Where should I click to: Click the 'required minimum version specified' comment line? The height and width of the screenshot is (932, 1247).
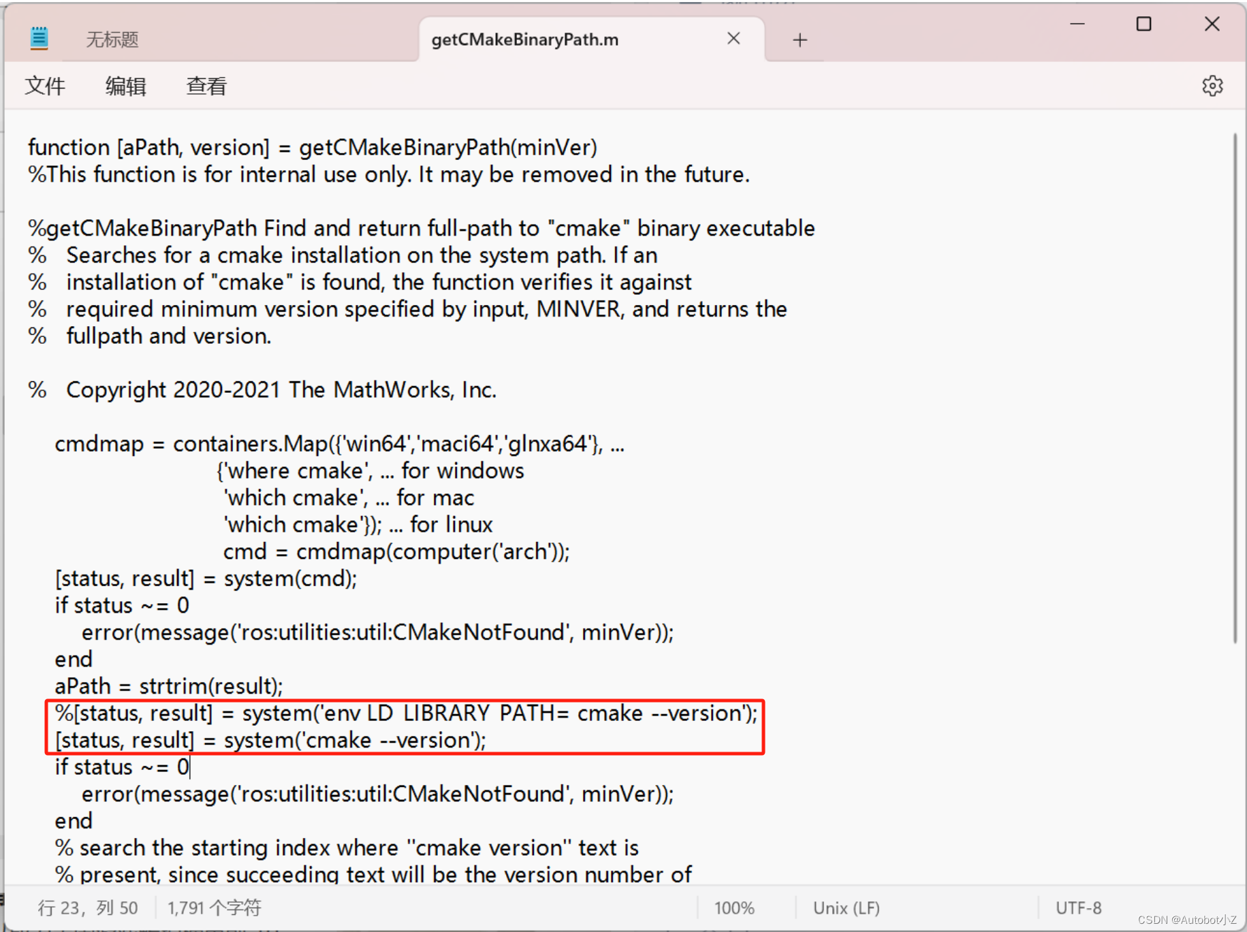click(407, 309)
